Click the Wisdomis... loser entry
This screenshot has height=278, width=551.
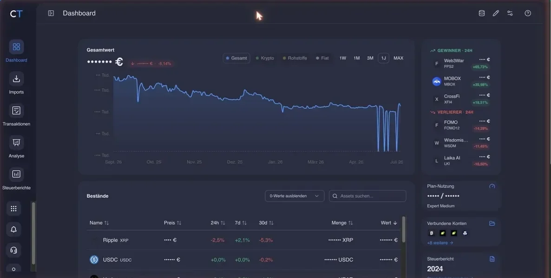pyautogui.click(x=461, y=143)
